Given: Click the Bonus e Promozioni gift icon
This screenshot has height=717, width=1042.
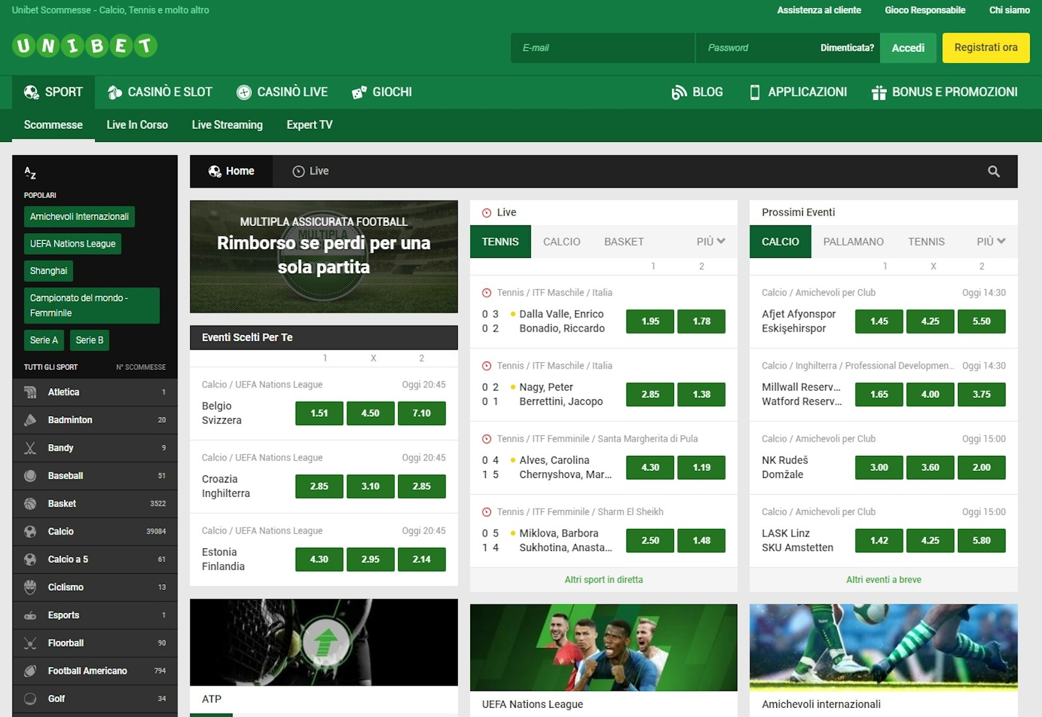Looking at the screenshot, I should point(879,92).
